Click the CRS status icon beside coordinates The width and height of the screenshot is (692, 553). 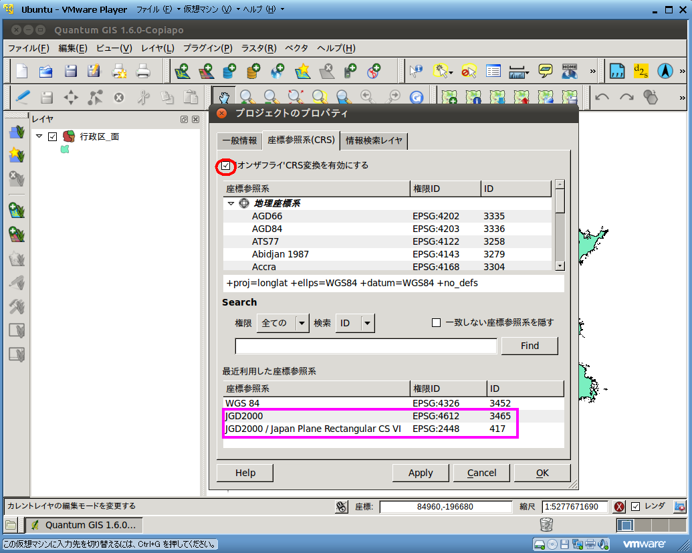click(342, 507)
